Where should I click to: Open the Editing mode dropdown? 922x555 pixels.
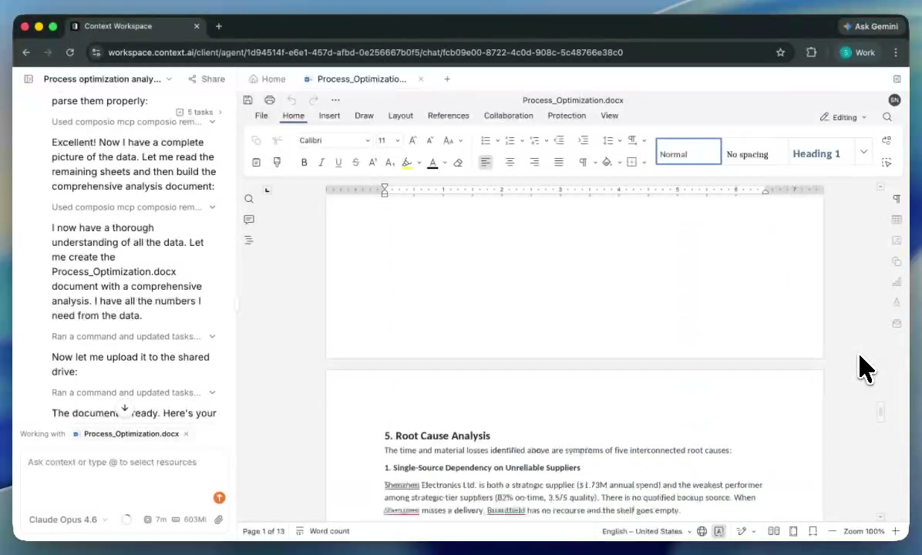coord(843,118)
